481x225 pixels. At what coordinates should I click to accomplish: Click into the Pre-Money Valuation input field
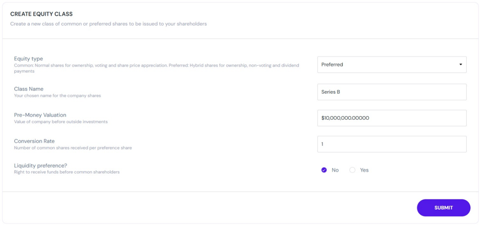392,118
